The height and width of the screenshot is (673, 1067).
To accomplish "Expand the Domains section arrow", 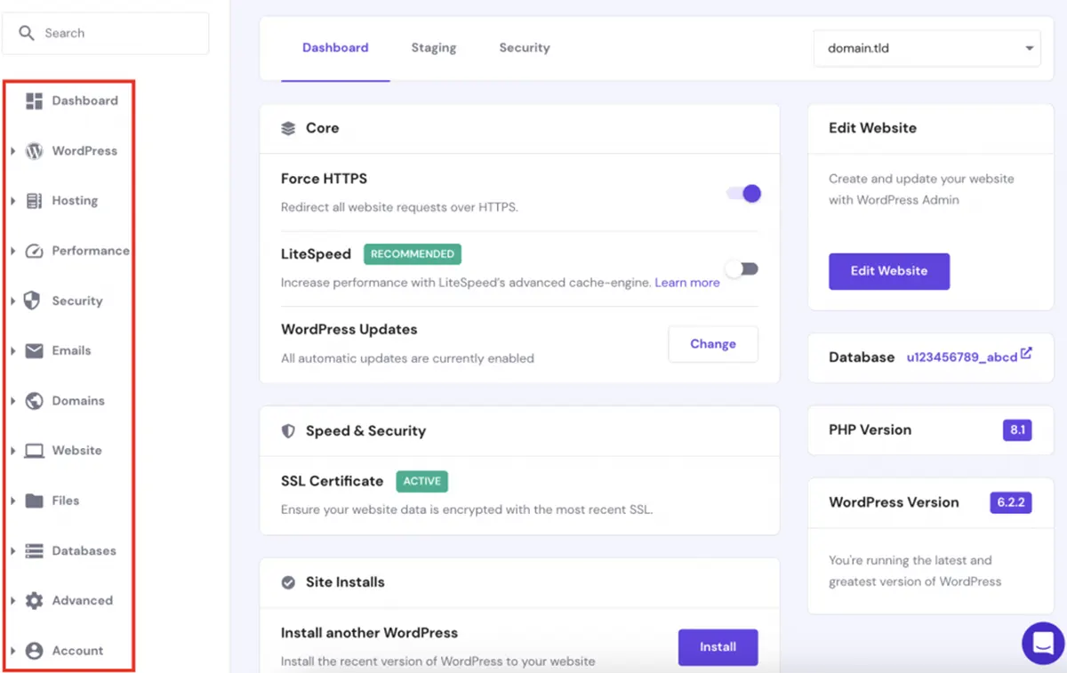I will point(12,401).
